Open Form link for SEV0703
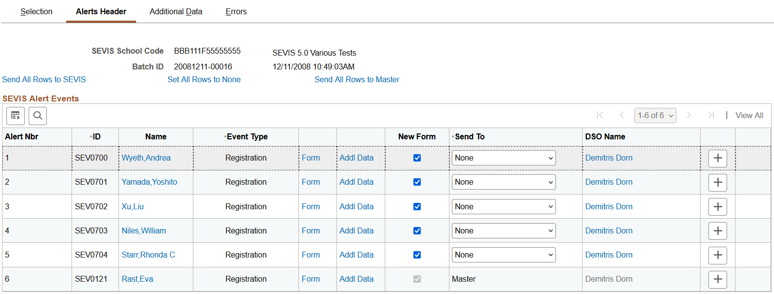 [311, 231]
